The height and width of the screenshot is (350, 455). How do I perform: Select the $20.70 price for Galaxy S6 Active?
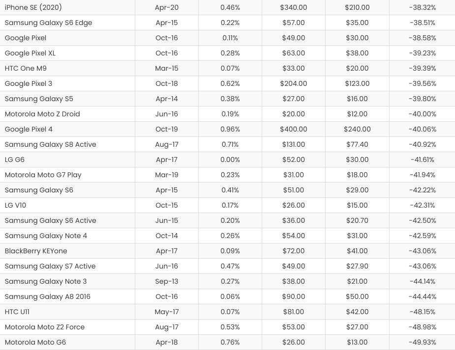click(x=357, y=220)
